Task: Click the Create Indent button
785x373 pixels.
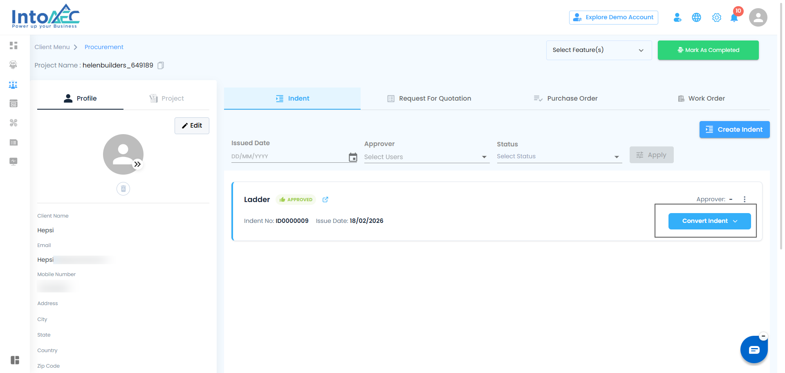Action: (x=734, y=130)
